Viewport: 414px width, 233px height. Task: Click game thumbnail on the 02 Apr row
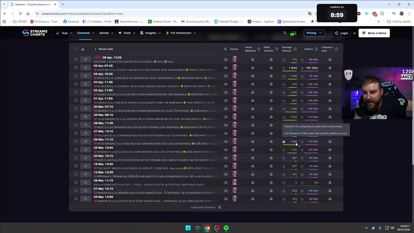[x=234, y=92]
